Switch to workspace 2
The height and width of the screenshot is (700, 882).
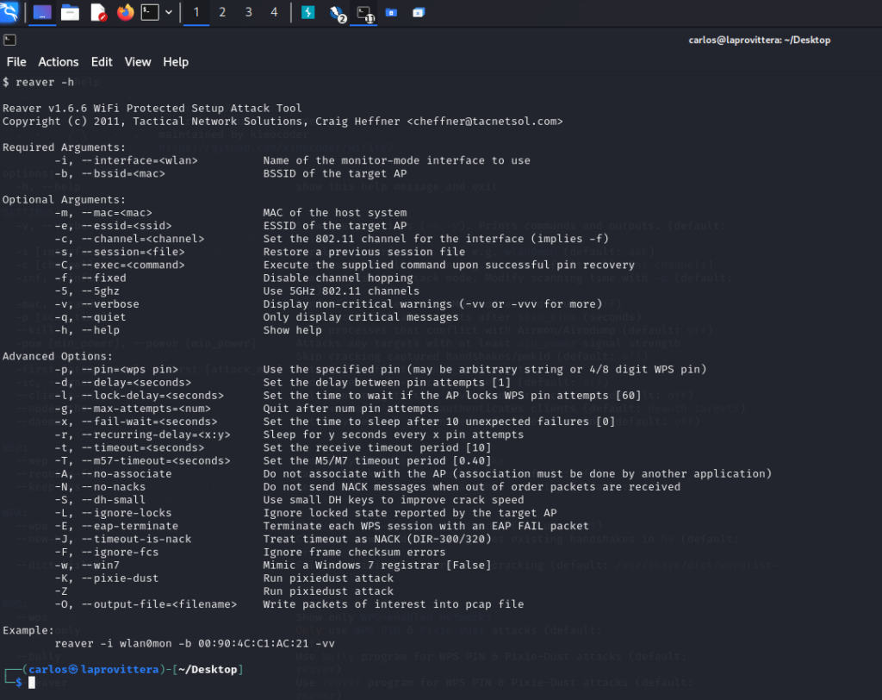pyautogui.click(x=222, y=12)
